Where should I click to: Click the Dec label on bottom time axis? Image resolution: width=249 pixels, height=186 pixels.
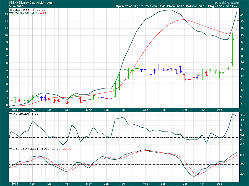click(x=220, y=183)
